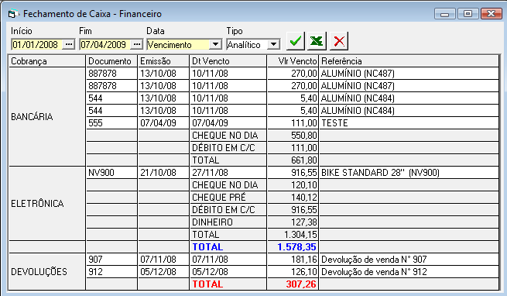The image size is (507, 296).
Task: Click the Dt Vencto column header
Action: tap(228, 61)
